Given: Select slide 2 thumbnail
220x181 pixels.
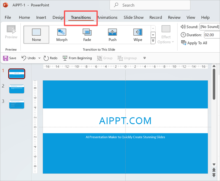Looking at the screenshot, I should pos(17,89).
